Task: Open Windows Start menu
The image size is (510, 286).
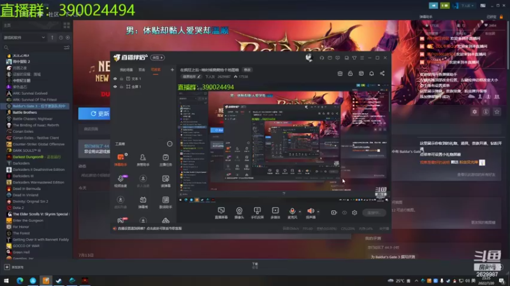Action: click(6, 280)
